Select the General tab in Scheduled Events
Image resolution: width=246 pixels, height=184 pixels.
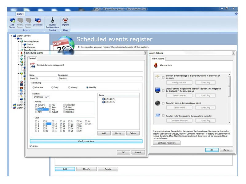[x=32, y=58]
